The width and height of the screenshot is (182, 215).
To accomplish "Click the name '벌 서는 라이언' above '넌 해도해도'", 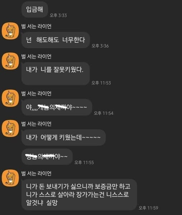I will tap(36, 26).
